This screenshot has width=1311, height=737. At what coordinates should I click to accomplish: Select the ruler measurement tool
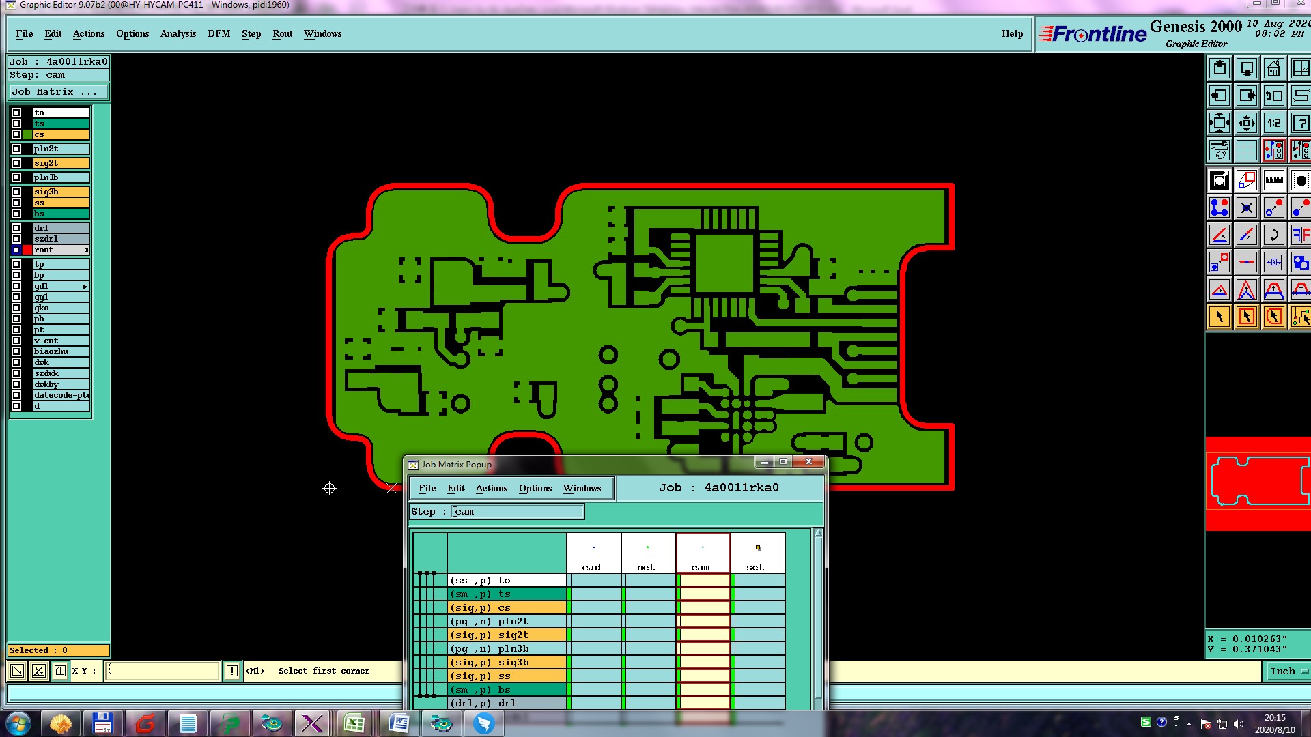pos(1273,180)
